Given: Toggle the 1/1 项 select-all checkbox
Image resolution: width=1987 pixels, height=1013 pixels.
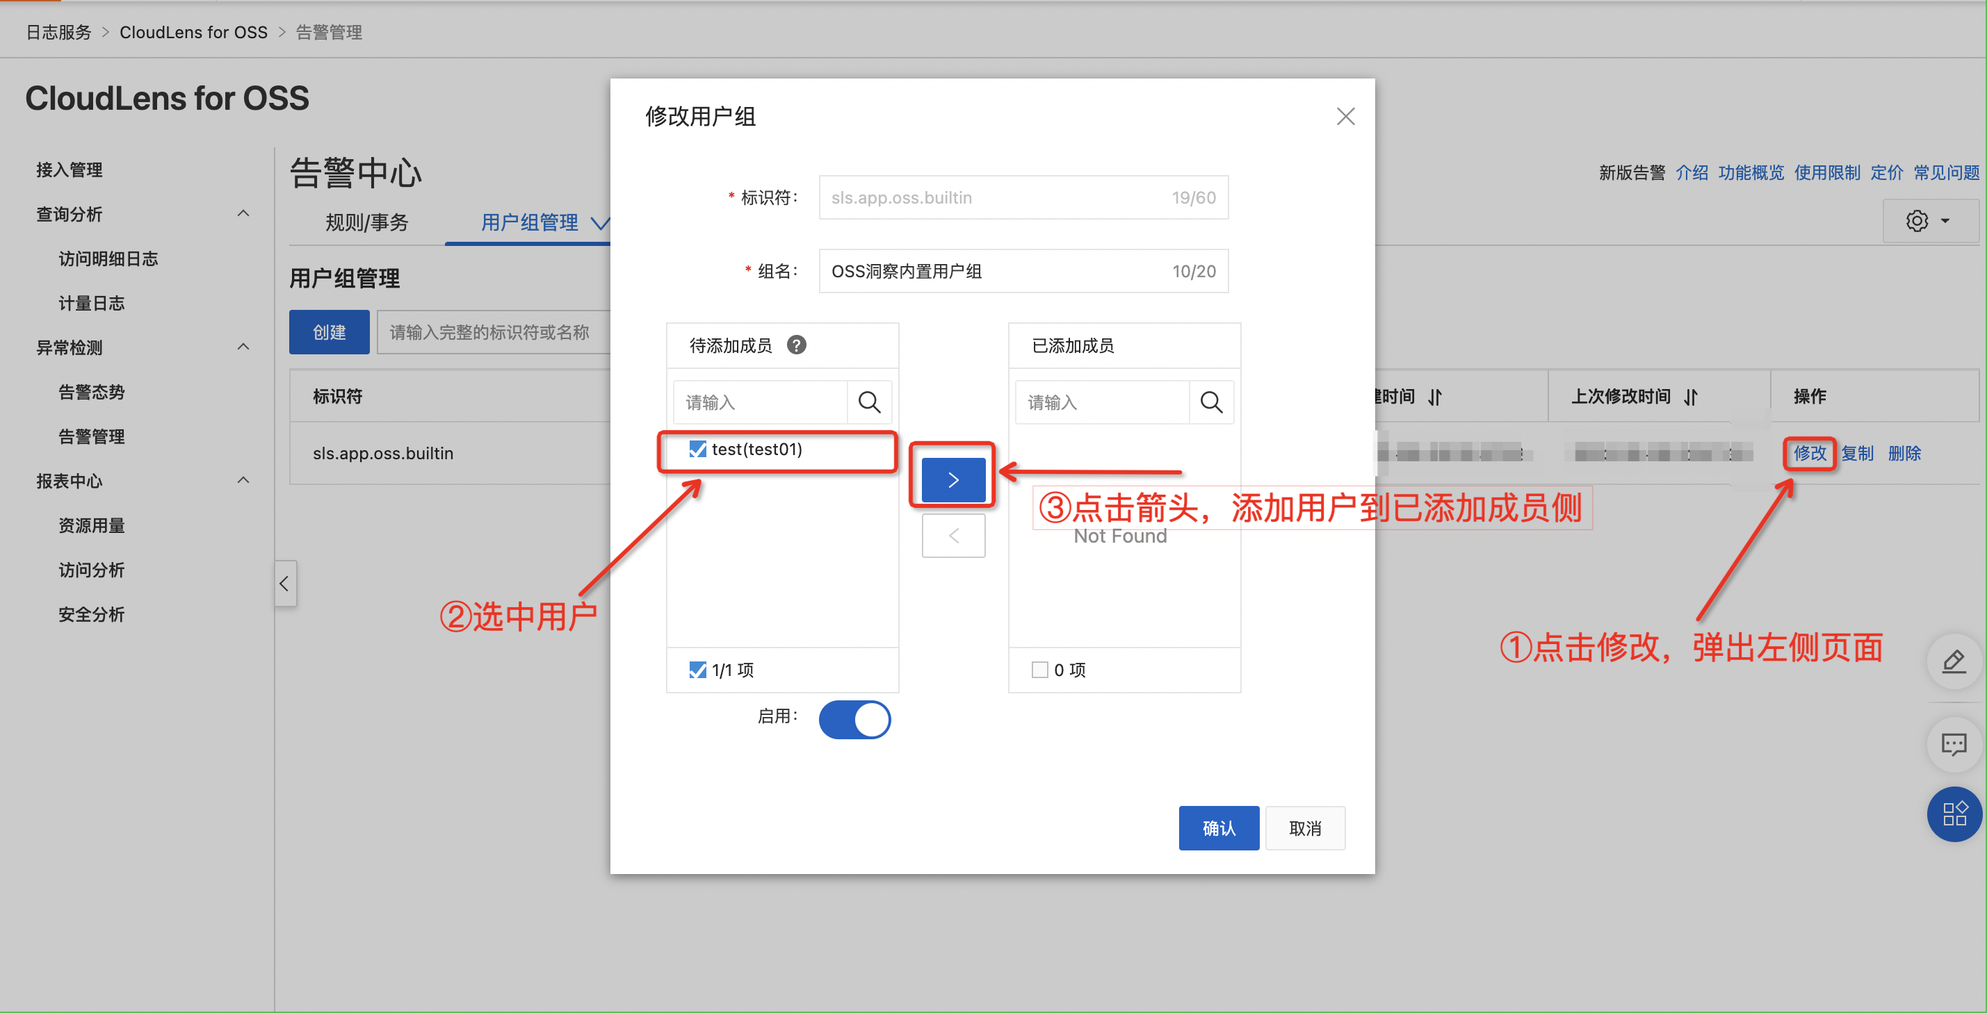Looking at the screenshot, I should pos(697,669).
